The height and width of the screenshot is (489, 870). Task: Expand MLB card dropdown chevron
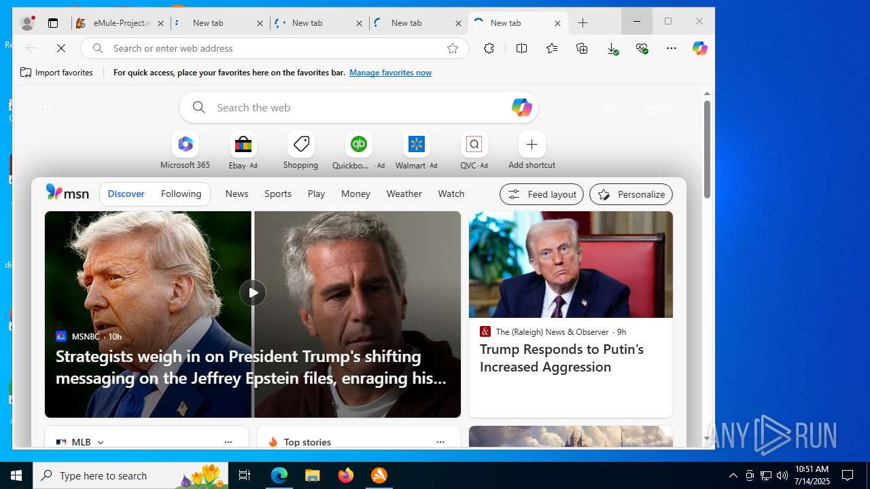pyautogui.click(x=101, y=442)
